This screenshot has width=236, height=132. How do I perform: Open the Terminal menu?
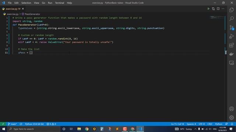tap(59, 3)
